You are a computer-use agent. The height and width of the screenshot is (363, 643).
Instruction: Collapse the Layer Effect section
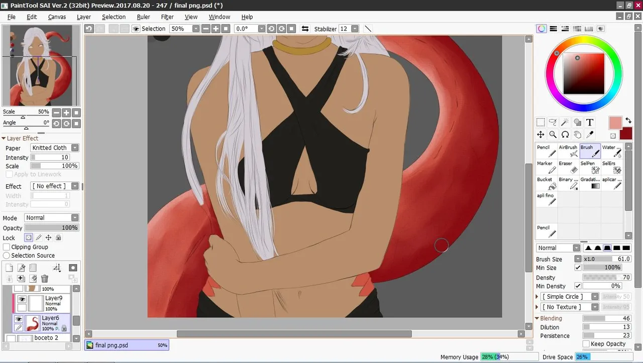[4, 139]
